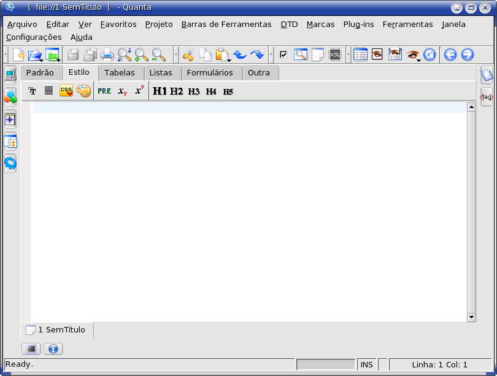Insert H4 heading tag
Screen dimensions: 497x376
coord(211,91)
